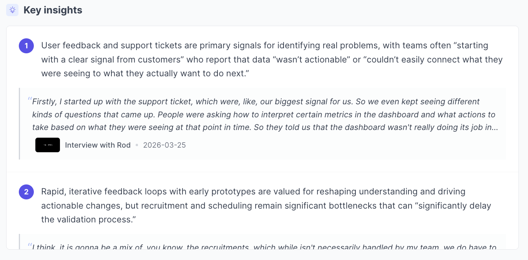This screenshot has width=528, height=260.
Task: Select the "Key insights" heading
Action: click(53, 10)
